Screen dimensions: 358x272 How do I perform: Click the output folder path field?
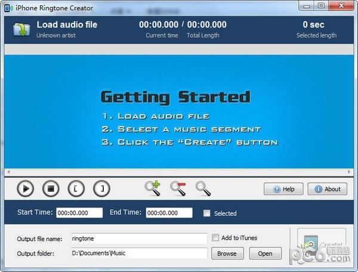click(138, 253)
